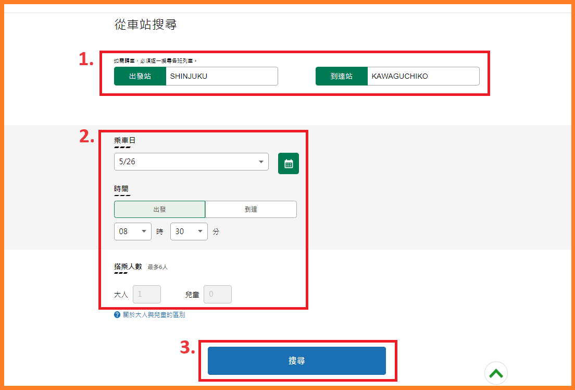This screenshot has height=390, width=575.
Task: Click the 時間 label
Action: (121, 188)
